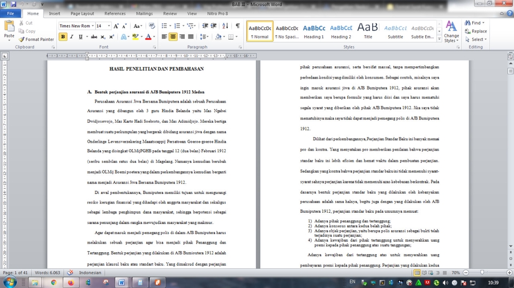Image resolution: width=514 pixels, height=288 pixels.
Task: Open the multilevel list gallery
Action: [x=191, y=26]
